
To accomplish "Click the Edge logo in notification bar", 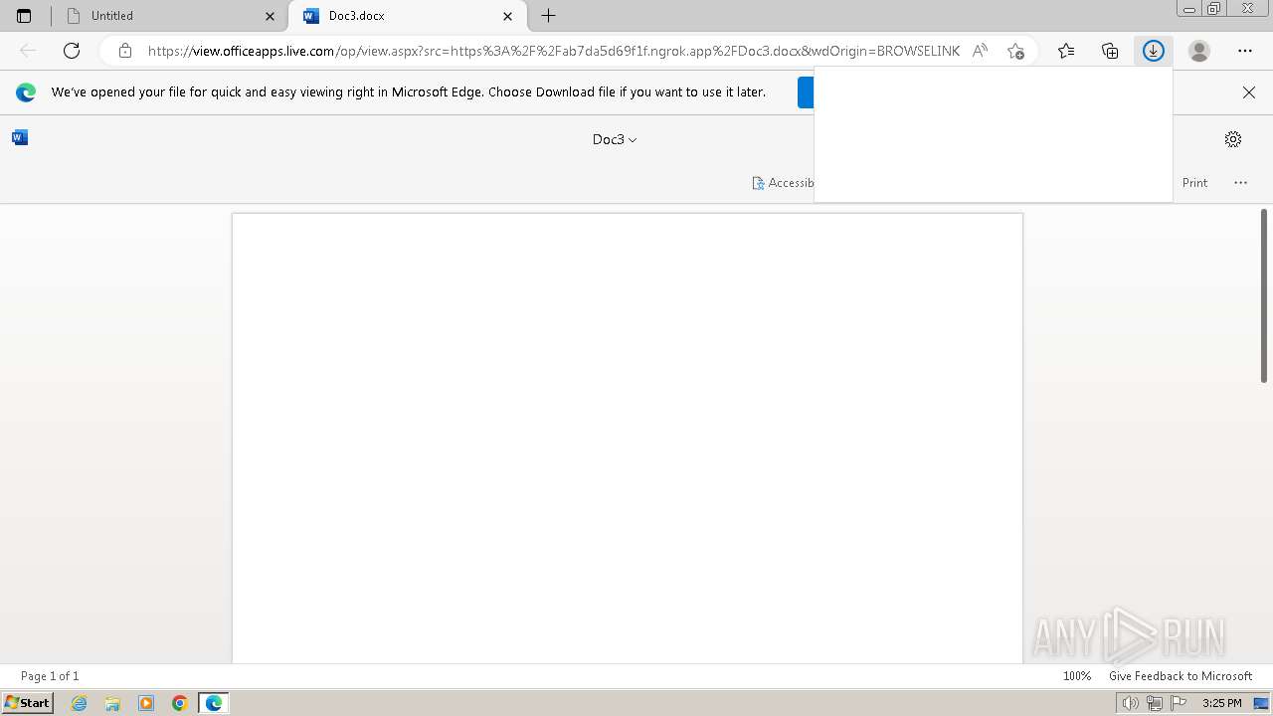I will click(x=26, y=92).
